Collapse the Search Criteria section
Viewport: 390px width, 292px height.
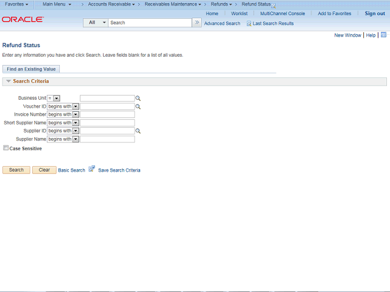(9, 81)
